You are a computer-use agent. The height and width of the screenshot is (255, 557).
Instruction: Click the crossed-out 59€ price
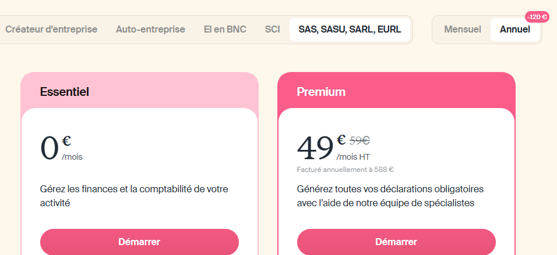[x=359, y=140]
